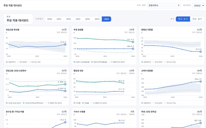Click the 학생 1인당 장학금 card title

tap(149, 112)
